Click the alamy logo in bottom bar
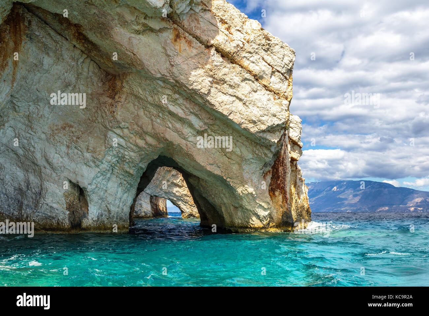This screenshot has height=316, width=429. (x=33, y=301)
